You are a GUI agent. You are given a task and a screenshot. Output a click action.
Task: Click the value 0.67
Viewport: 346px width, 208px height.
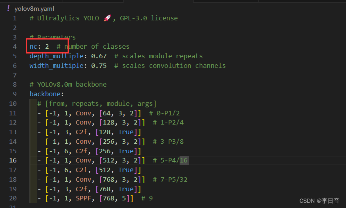point(99,56)
